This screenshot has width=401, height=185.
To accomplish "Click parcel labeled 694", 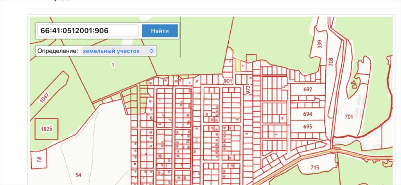I will [308, 114].
